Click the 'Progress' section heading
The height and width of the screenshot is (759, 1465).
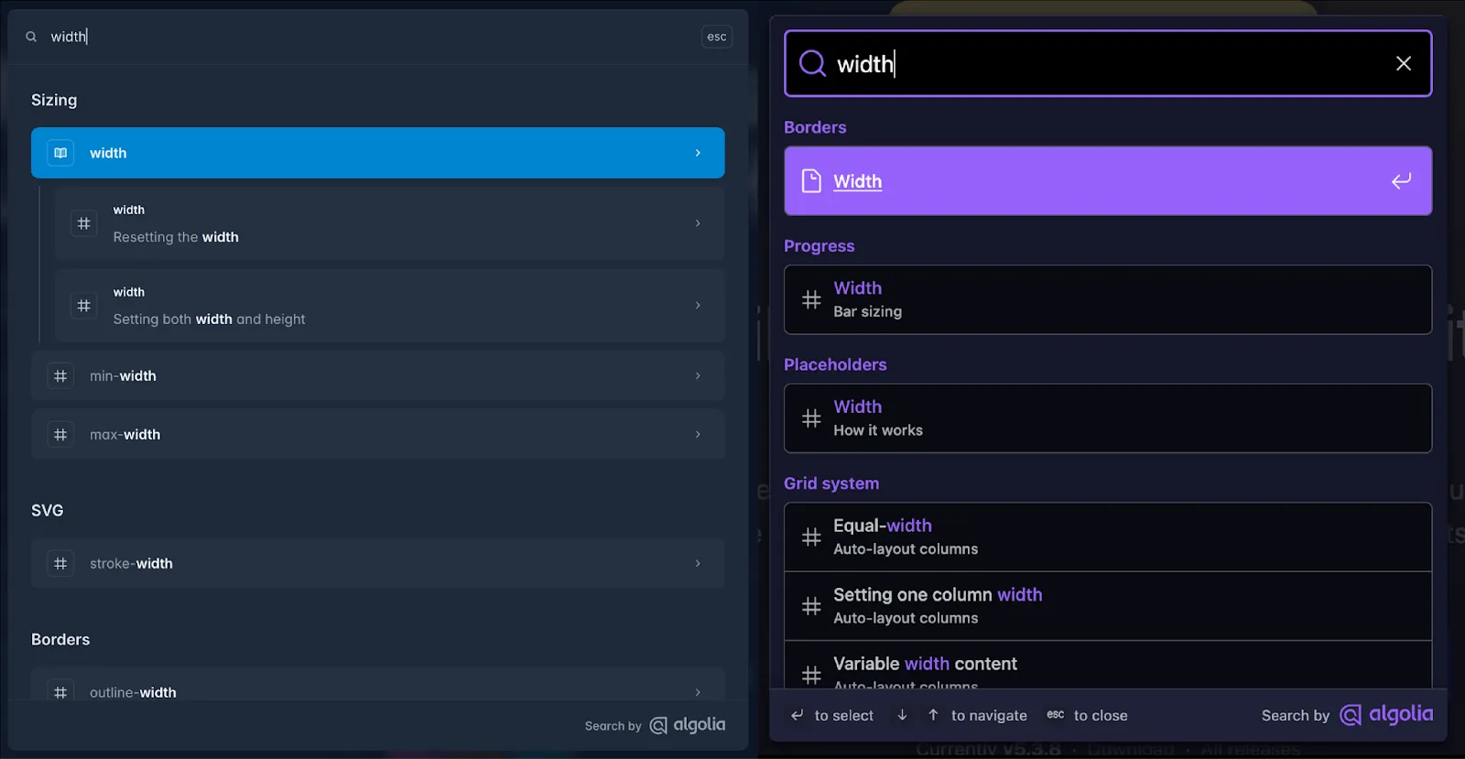pos(819,246)
